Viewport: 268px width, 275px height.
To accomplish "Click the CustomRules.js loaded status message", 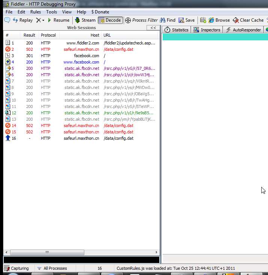I will pos(176,268).
